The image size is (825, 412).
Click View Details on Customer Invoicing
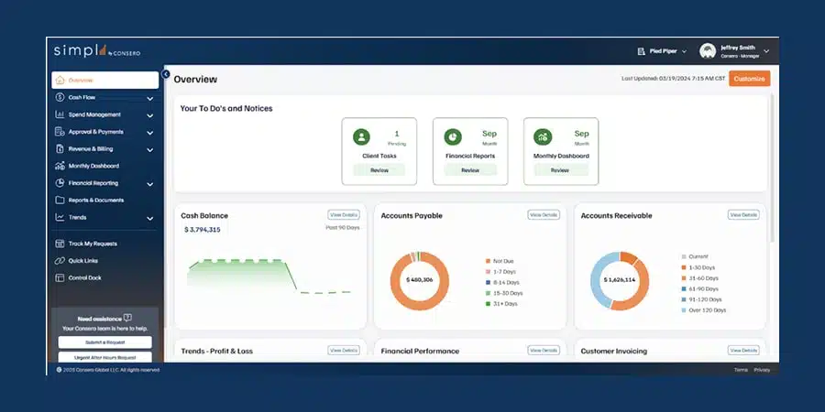coord(743,350)
